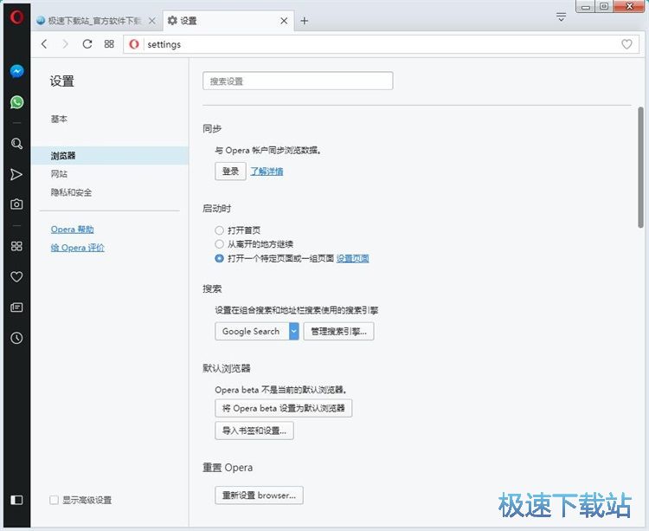Open personal news sidebar icon
Image resolution: width=649 pixels, height=531 pixels.
pos(16,308)
